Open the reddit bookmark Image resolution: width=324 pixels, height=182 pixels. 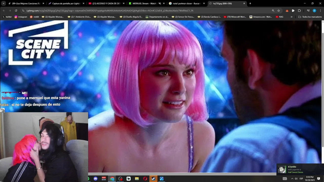coord(34,17)
